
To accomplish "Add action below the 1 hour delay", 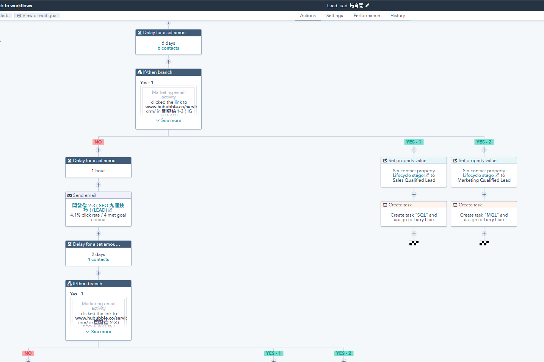I will click(x=98, y=185).
